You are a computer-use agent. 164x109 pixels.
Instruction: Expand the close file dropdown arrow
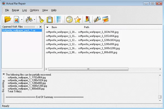point(22,19)
